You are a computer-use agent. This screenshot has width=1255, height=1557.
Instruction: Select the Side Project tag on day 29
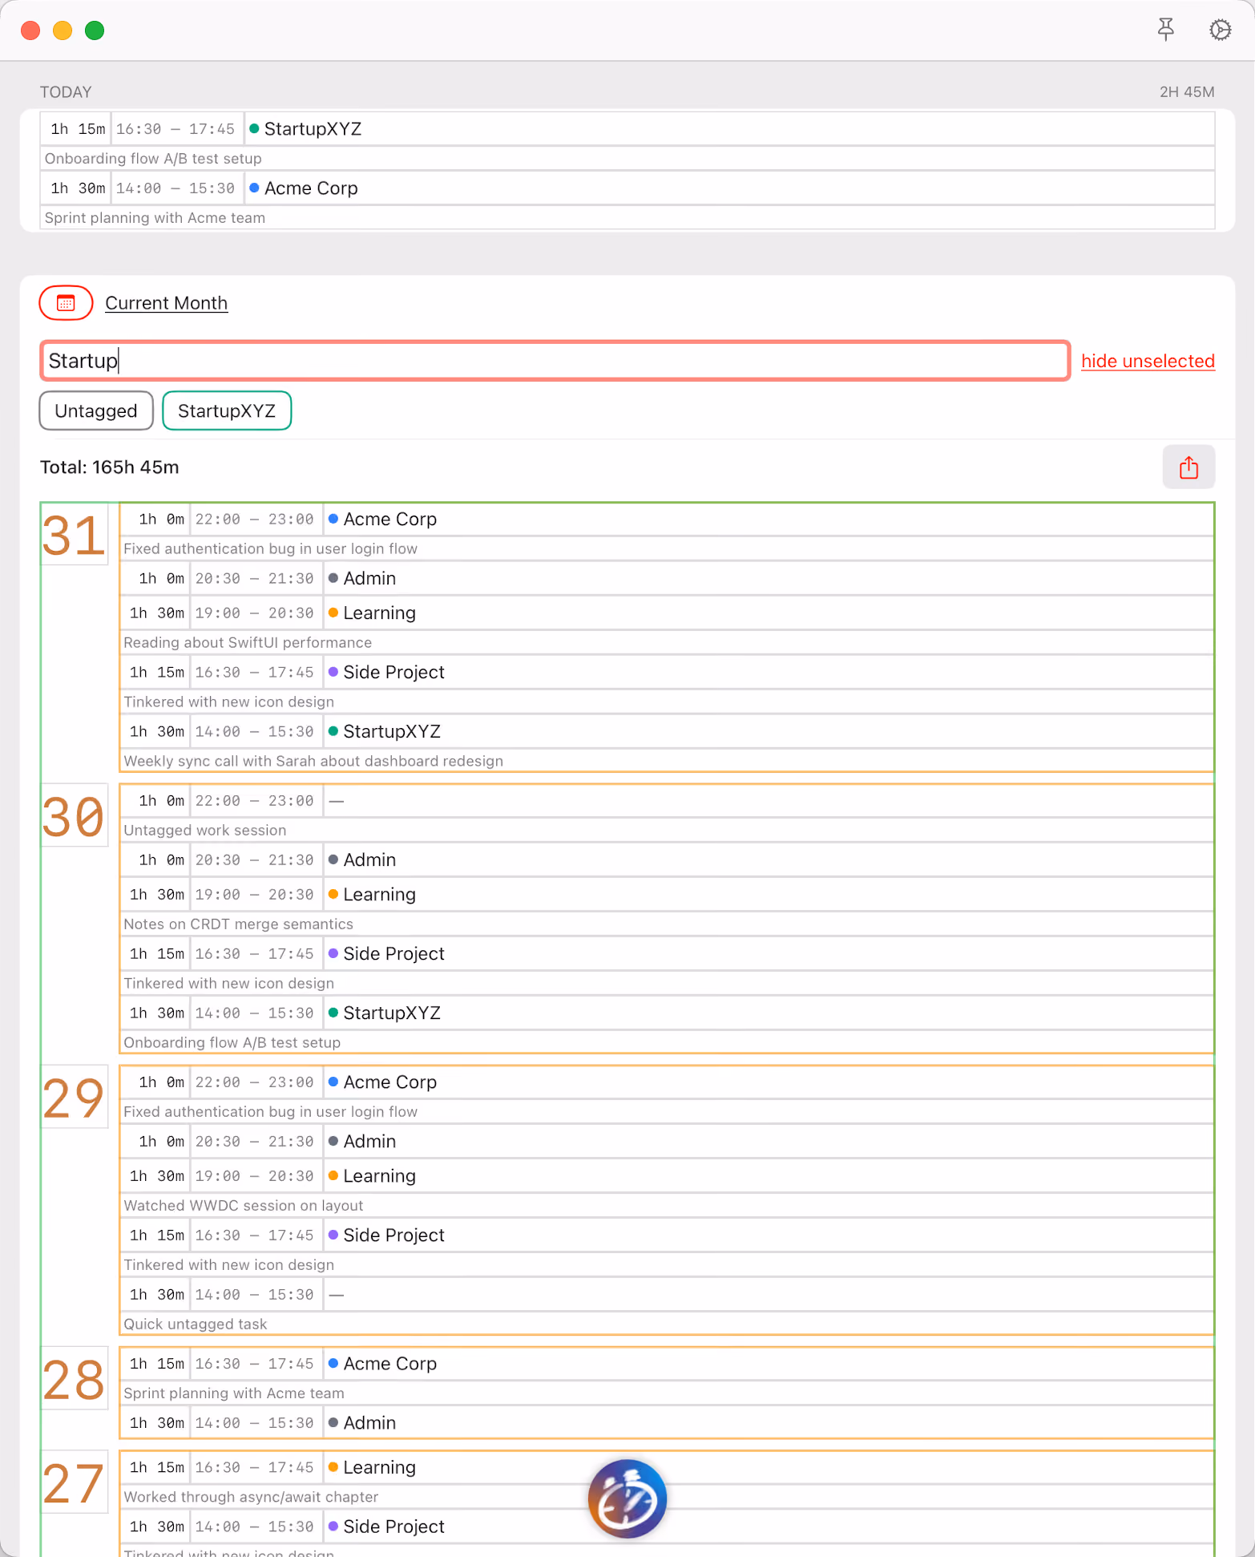pos(393,1235)
